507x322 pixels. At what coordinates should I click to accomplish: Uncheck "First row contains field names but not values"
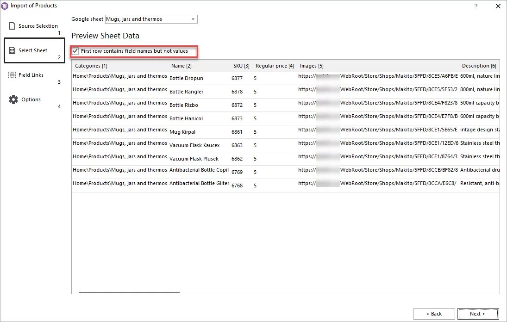pyautogui.click(x=75, y=51)
